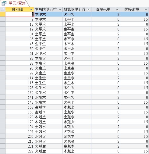Open the 主角陰陽五行 column filter dropdown
Screen dimensions: 149x154
pyautogui.click(x=60, y=10)
